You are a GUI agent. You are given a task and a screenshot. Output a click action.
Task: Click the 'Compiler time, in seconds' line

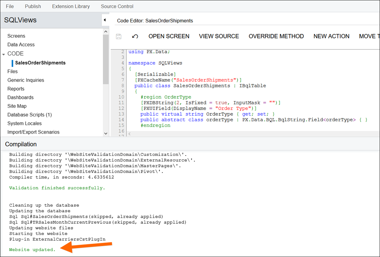[x=62, y=177]
